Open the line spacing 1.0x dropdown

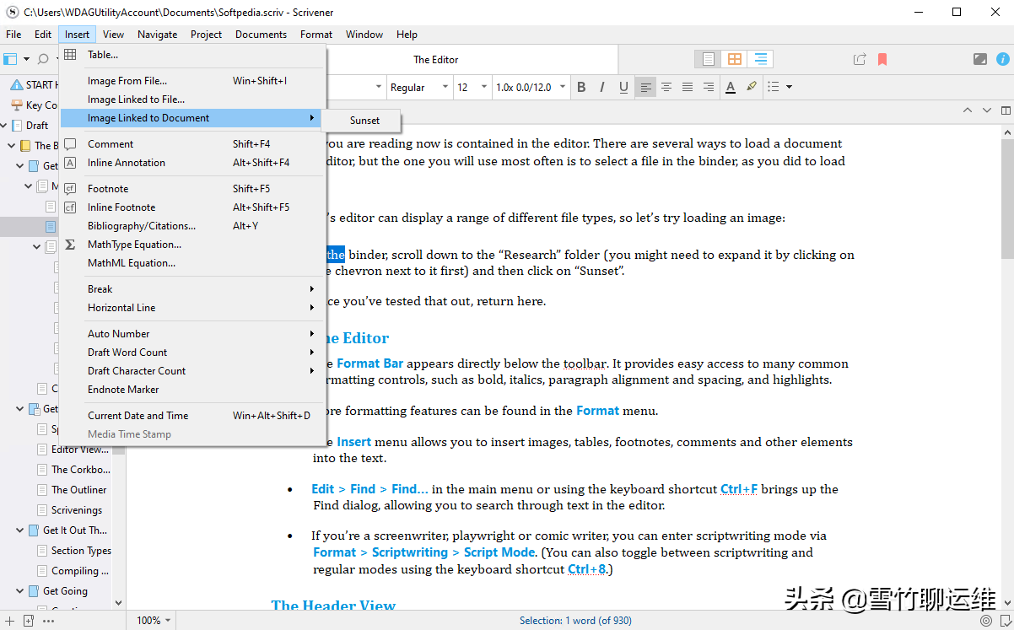[530, 87]
